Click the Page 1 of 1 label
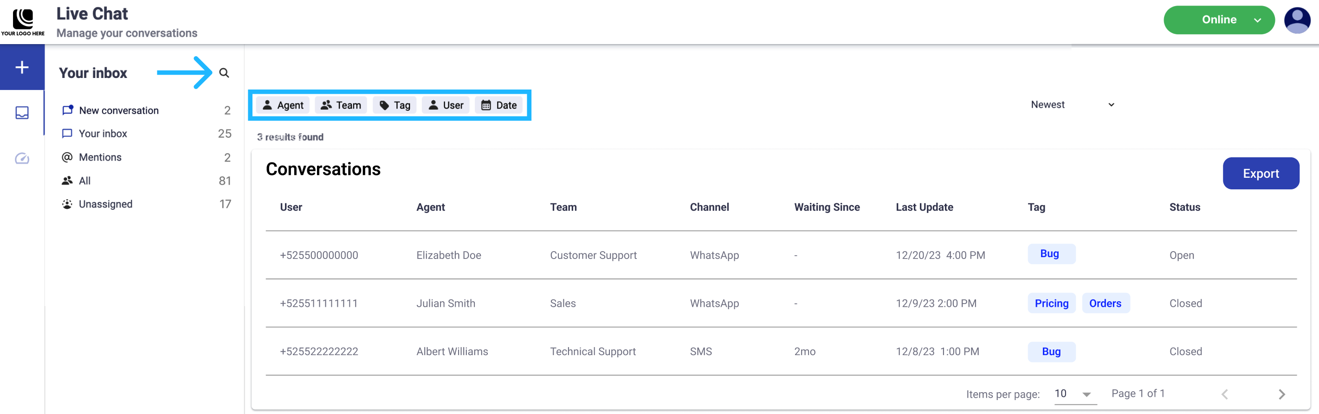 point(1138,393)
